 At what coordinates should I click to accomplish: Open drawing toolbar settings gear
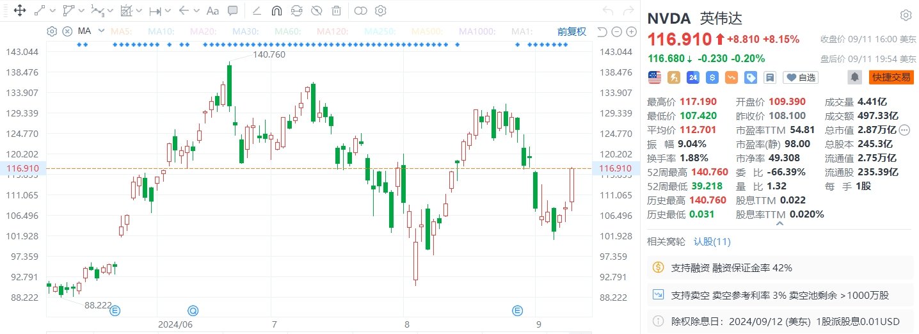pos(381,10)
